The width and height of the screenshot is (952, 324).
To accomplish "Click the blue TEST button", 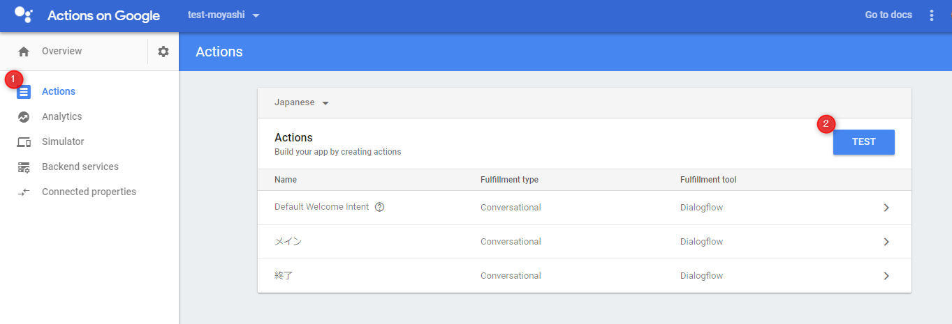I will pos(864,142).
